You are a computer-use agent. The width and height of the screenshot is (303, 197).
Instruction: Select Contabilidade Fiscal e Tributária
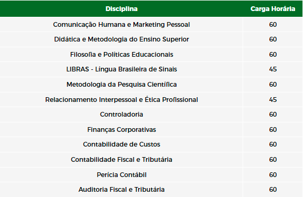click(121, 160)
